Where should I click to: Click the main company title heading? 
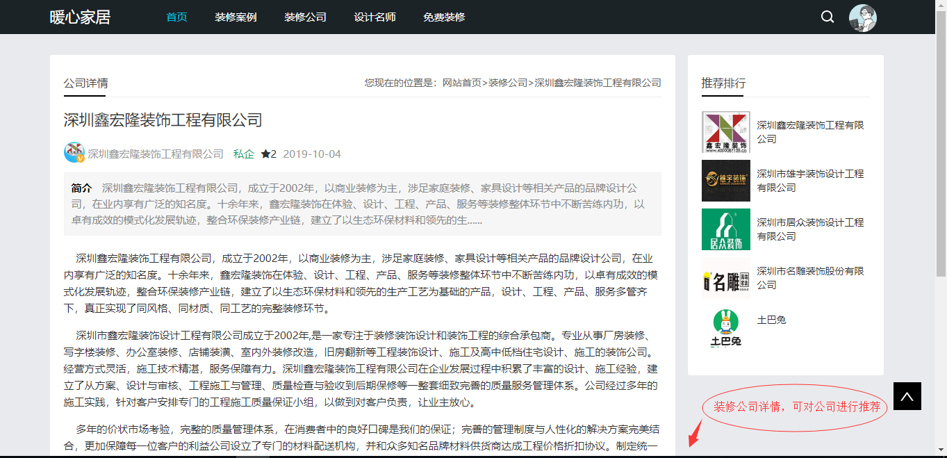[x=163, y=120]
